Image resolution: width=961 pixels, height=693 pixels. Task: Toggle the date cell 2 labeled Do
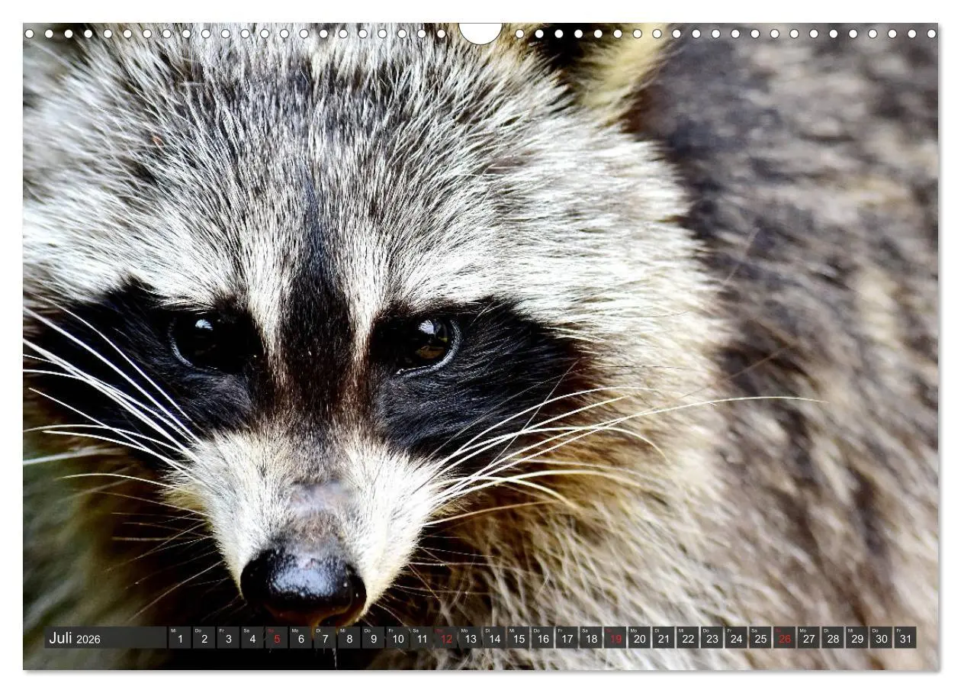click(203, 640)
